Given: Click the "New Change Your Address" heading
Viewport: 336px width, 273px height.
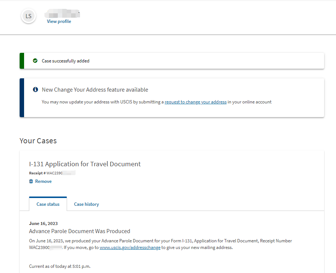Looking at the screenshot, I should click(95, 90).
